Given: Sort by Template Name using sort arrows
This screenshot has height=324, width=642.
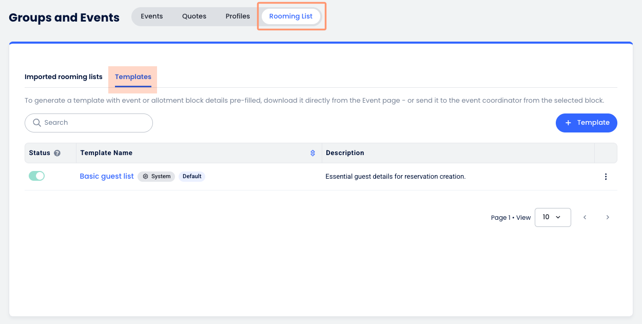Looking at the screenshot, I should pyautogui.click(x=313, y=153).
